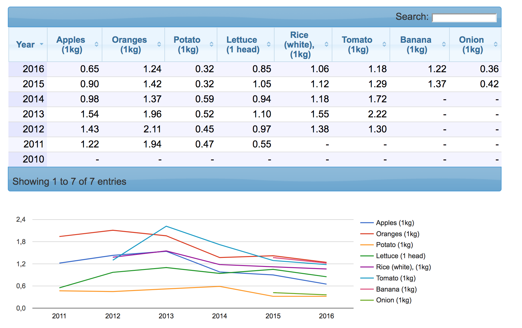Viewport: 522px width, 328px height.
Task: Click the 2013 label on chart axis
Action: (166, 316)
